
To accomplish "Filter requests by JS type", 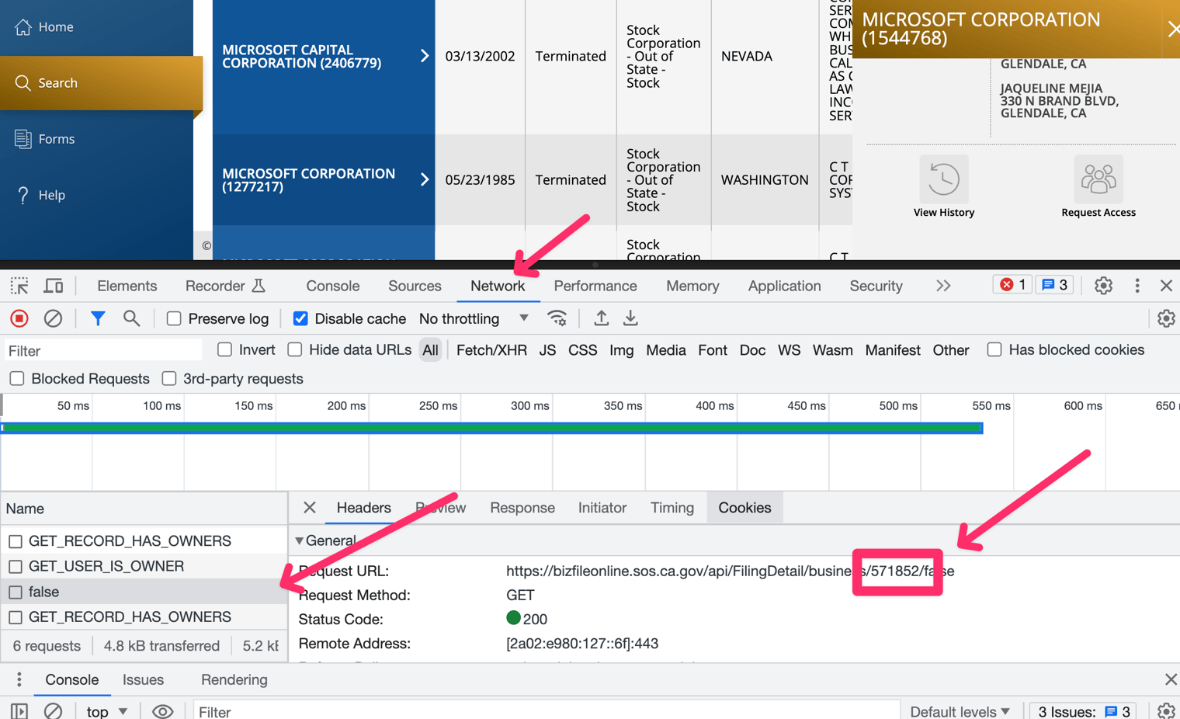I will pyautogui.click(x=547, y=350).
